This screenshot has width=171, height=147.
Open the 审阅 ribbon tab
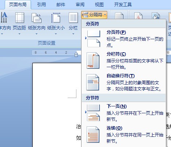[x=80, y=5]
